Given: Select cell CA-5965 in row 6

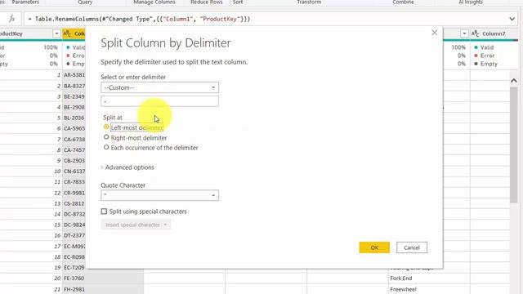Looking at the screenshot, I should [74, 128].
